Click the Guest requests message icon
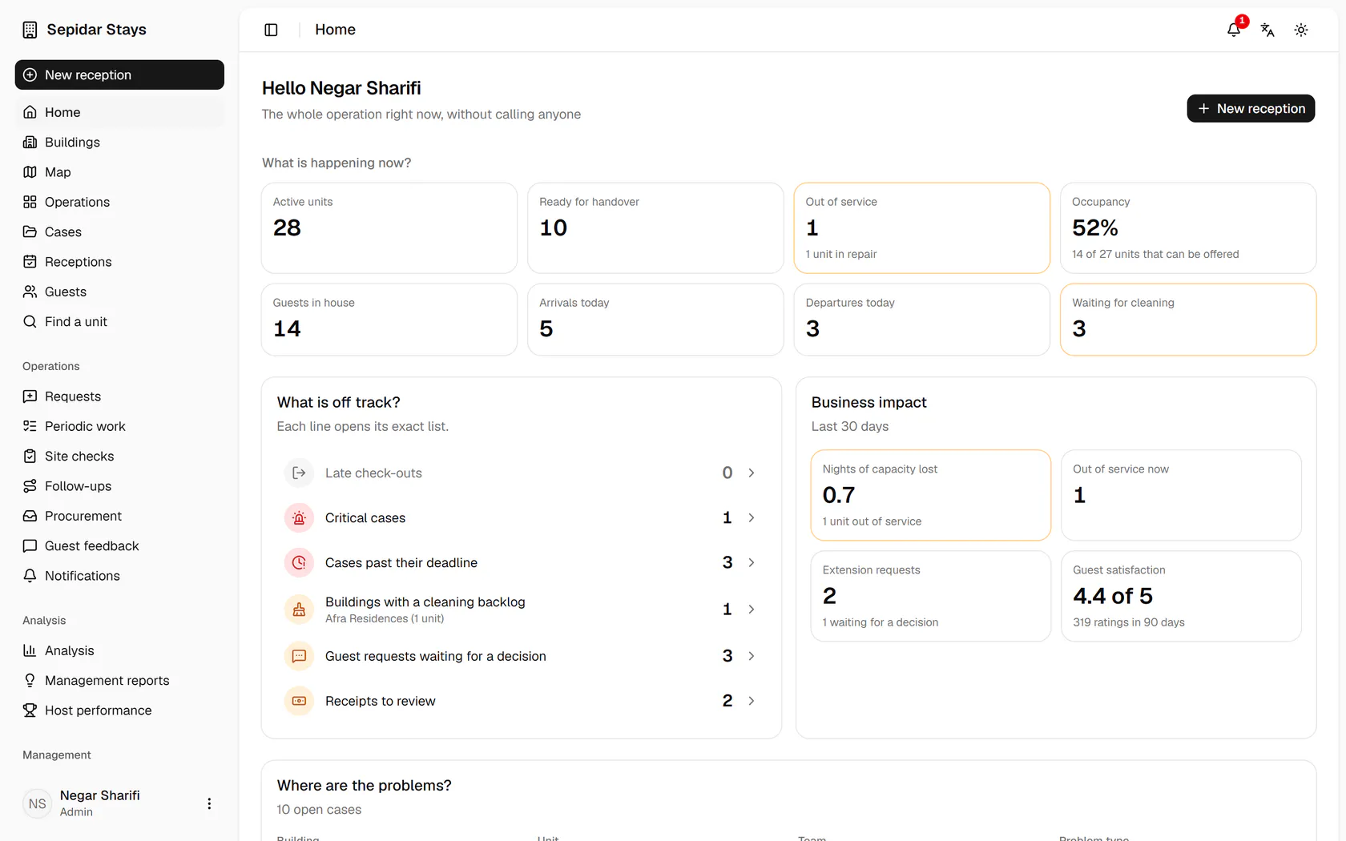This screenshot has width=1346, height=841. tap(299, 656)
